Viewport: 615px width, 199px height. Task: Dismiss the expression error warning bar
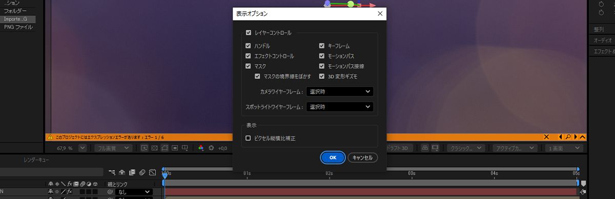546,137
